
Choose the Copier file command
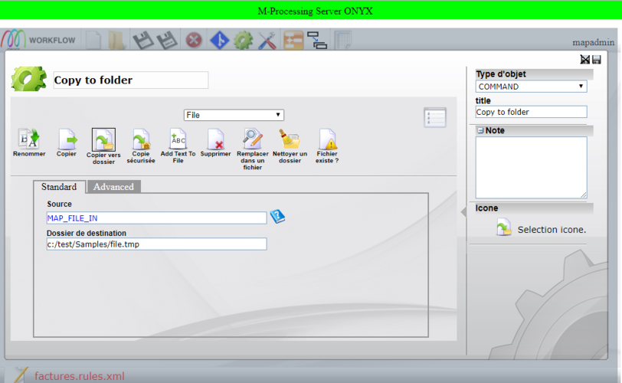(x=67, y=139)
